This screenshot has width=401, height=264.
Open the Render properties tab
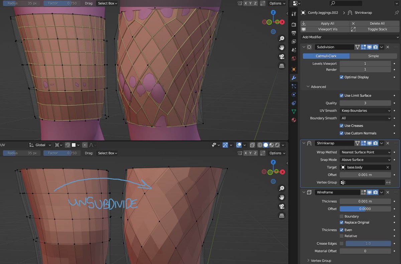[x=294, y=25]
